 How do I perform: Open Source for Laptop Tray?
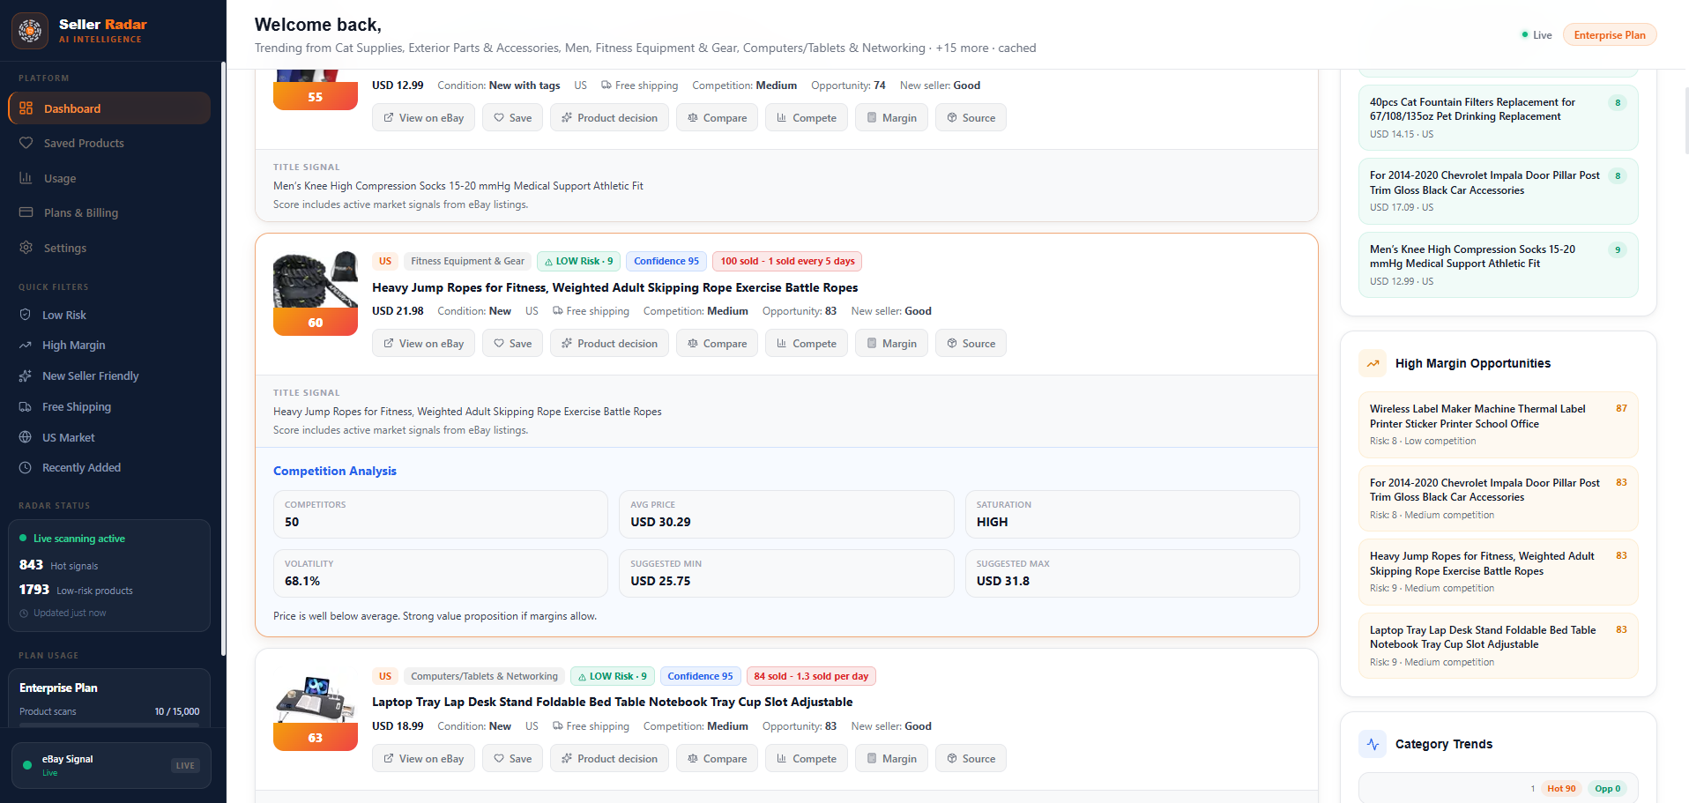[x=971, y=759]
